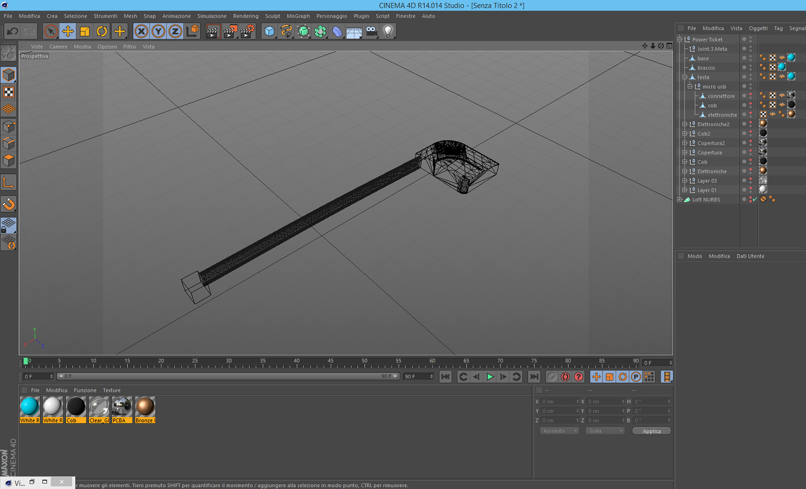Screen dimensions: 806x489
Task: Click the camera object icon
Action: (x=372, y=32)
